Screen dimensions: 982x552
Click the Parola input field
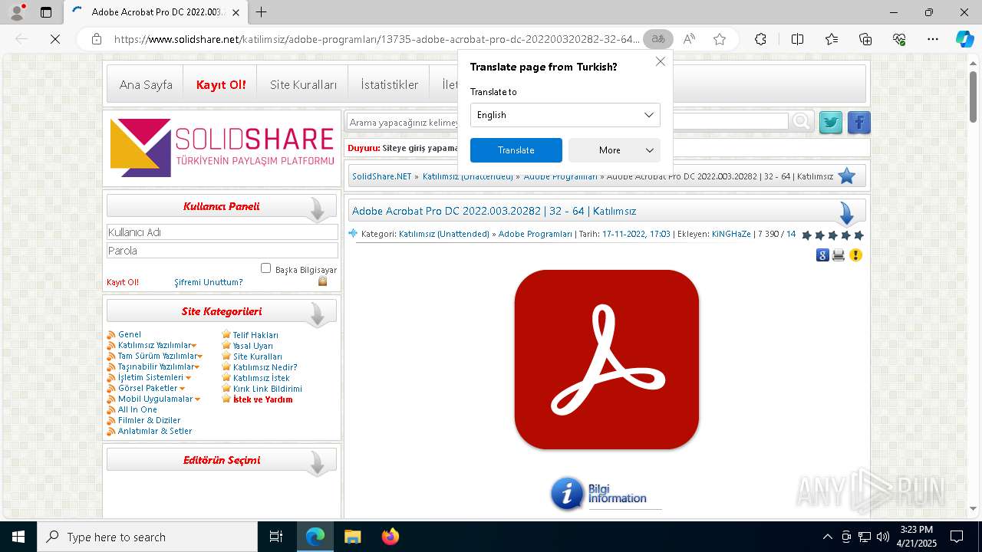coord(222,251)
